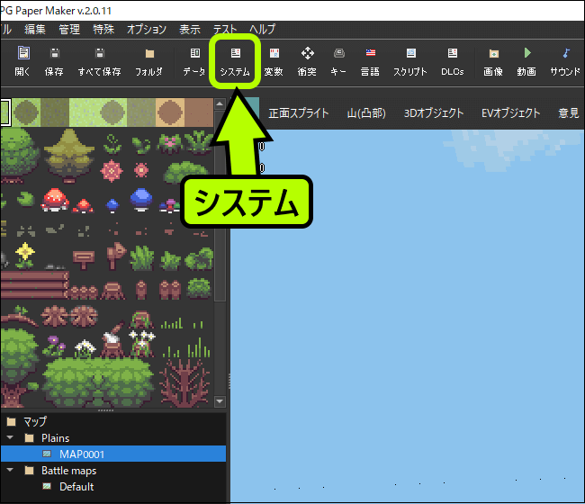Screen dimensions: 585x504
Task: Open the スクリプト (Scripts) icon
Action: click(x=410, y=61)
